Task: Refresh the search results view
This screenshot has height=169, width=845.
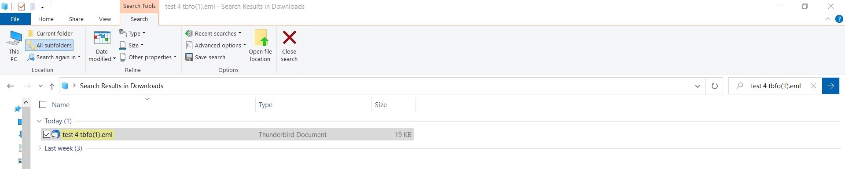Action: click(715, 86)
